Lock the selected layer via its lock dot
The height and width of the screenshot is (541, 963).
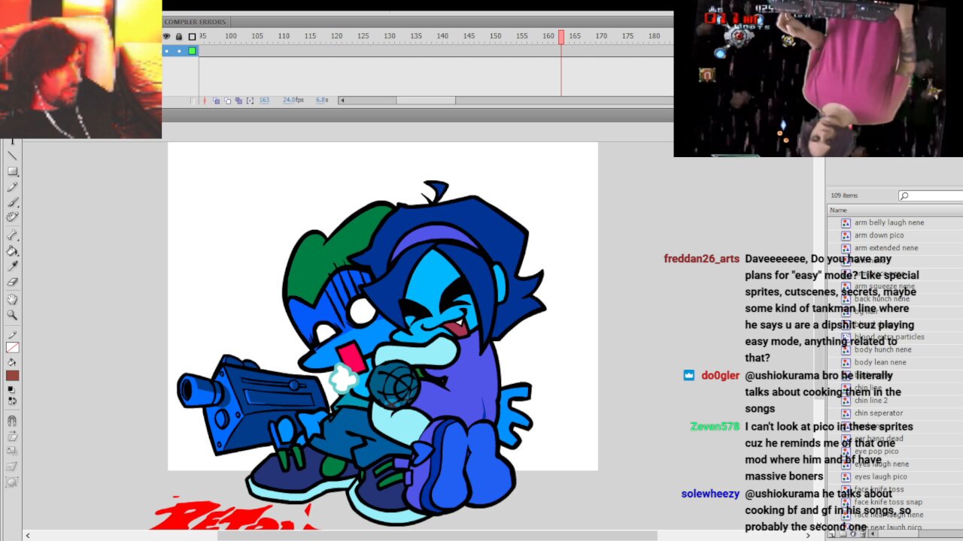(x=179, y=51)
